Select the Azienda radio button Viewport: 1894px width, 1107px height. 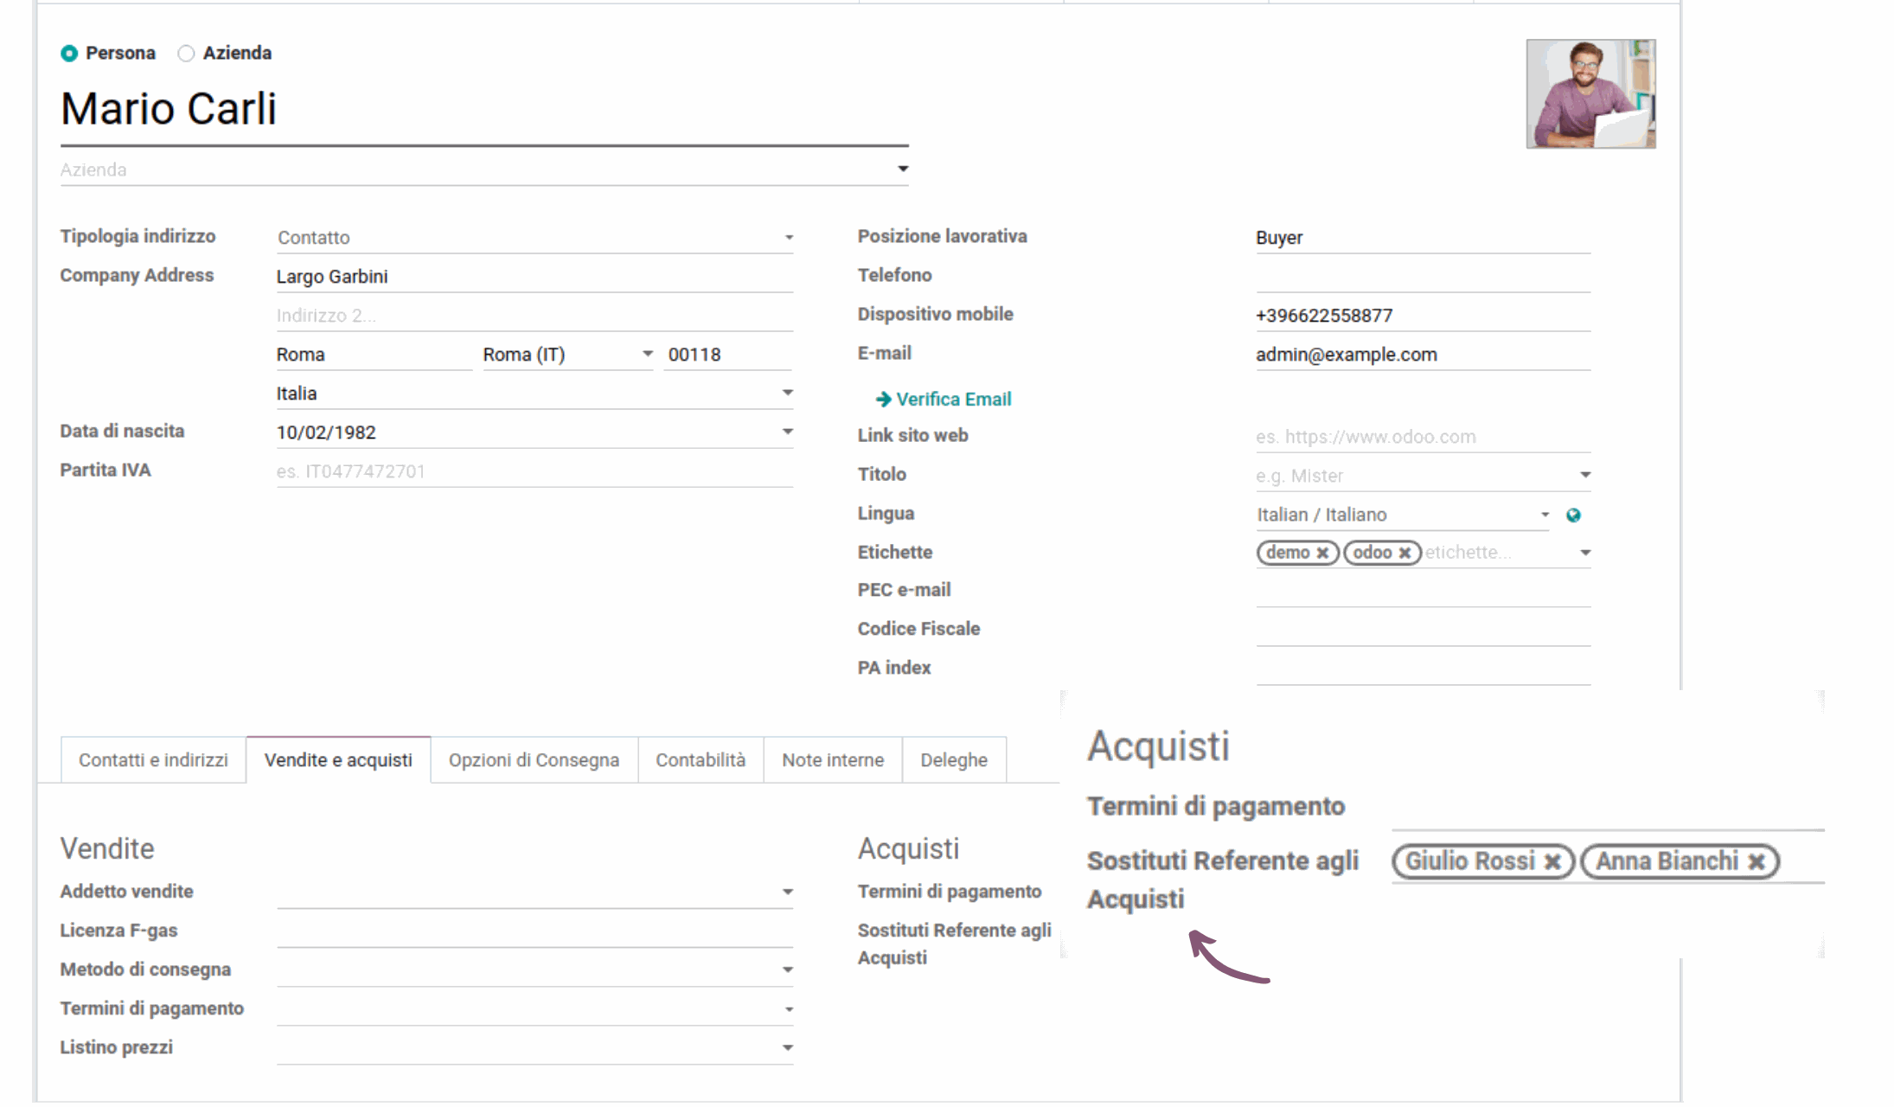coord(185,53)
